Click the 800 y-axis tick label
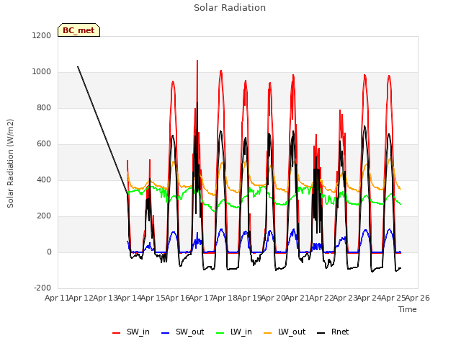Image resolution: width=461 pixels, height=346 pixels. (44, 107)
